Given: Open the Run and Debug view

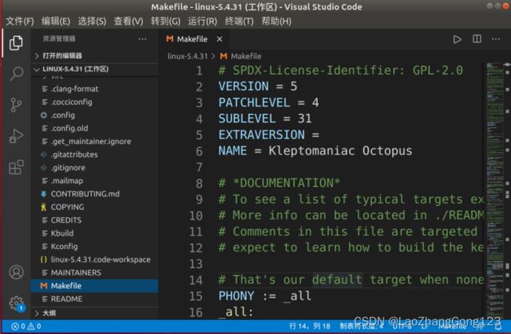Looking at the screenshot, I should [16, 136].
